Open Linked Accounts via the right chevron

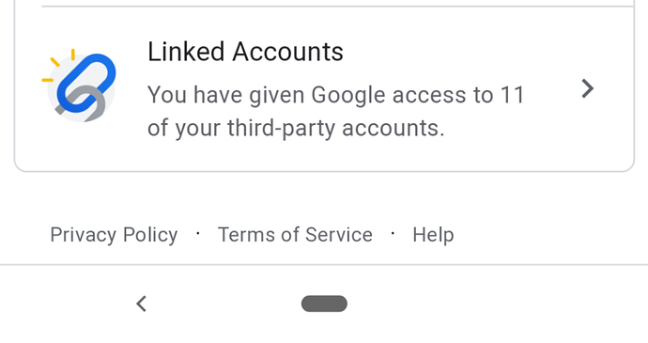tap(587, 88)
